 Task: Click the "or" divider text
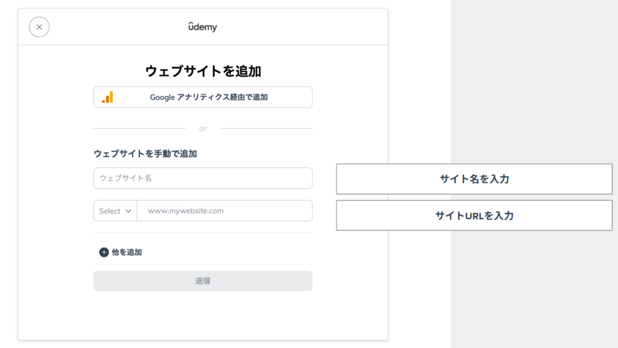click(203, 129)
